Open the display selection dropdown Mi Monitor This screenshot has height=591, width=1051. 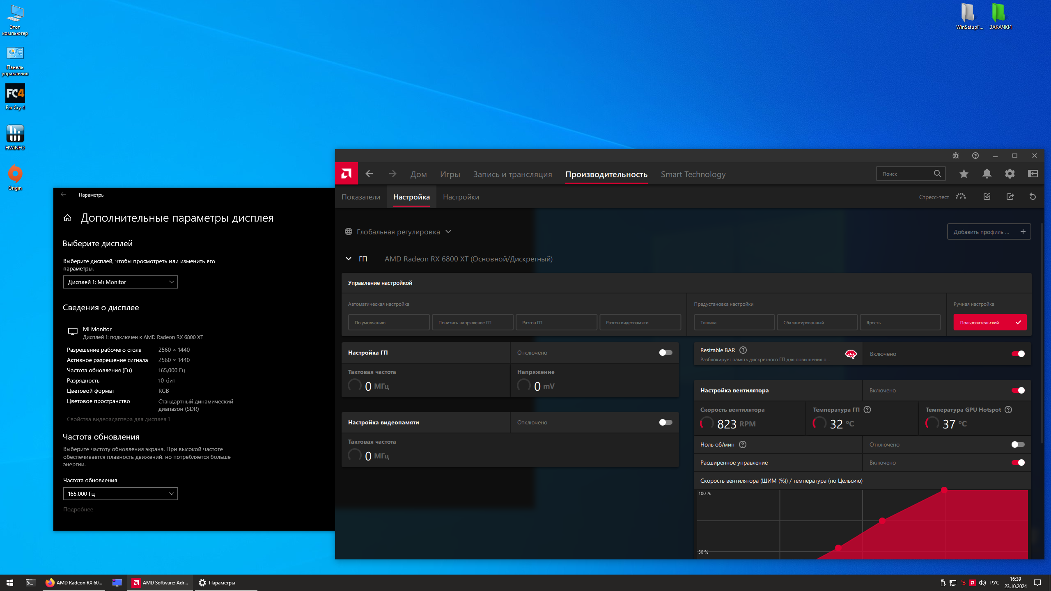(120, 282)
